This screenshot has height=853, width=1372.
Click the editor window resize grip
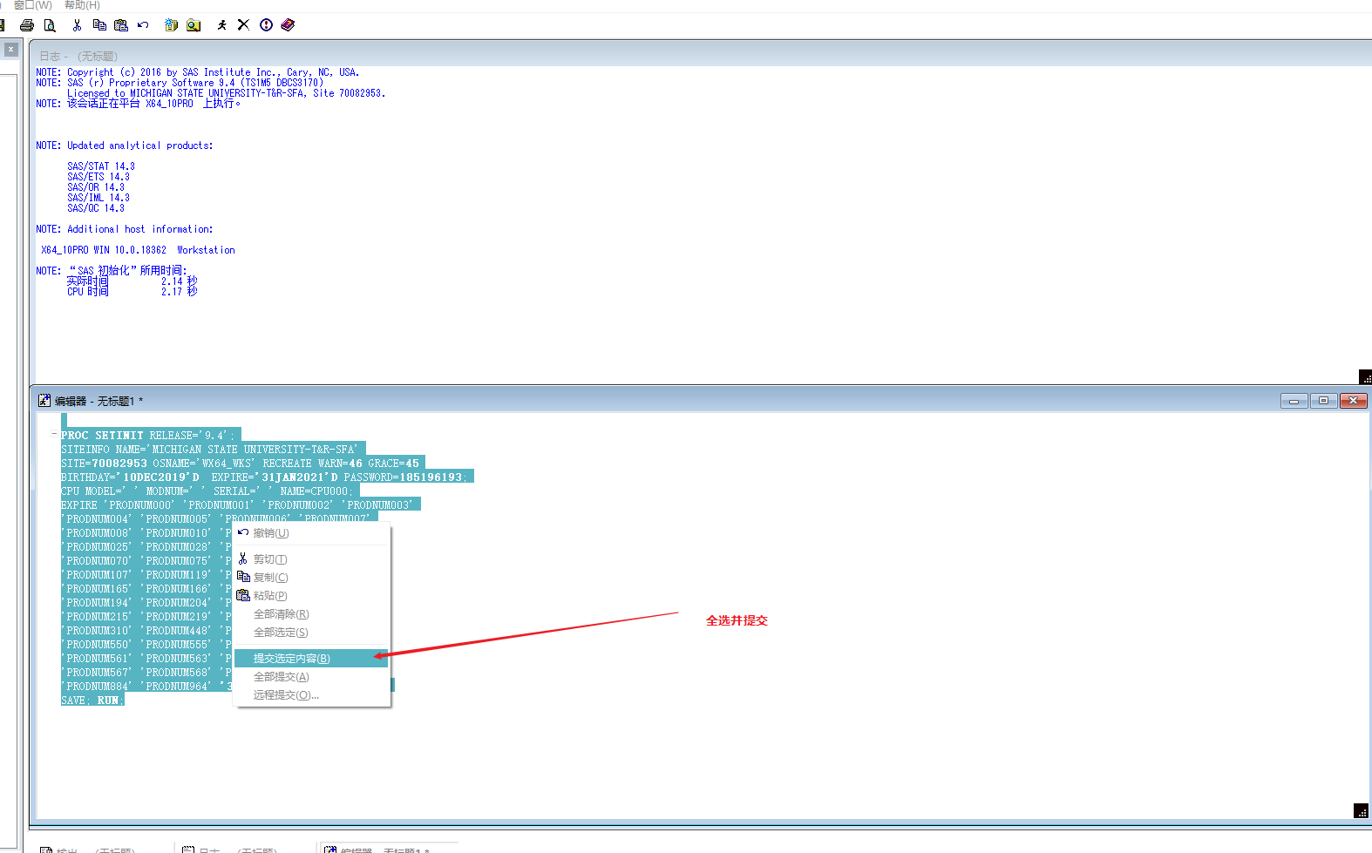click(1361, 811)
